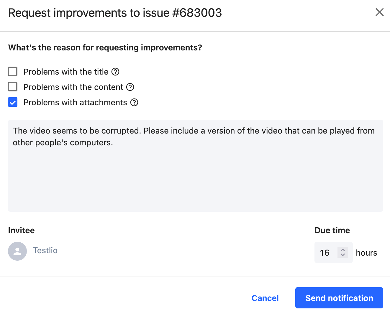
Task: Uncheck 'Problems with attachments'
Action: point(13,102)
